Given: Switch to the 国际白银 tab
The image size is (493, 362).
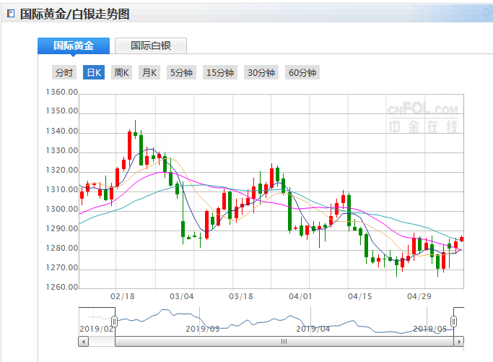Looking at the screenshot, I should pyautogui.click(x=151, y=46).
